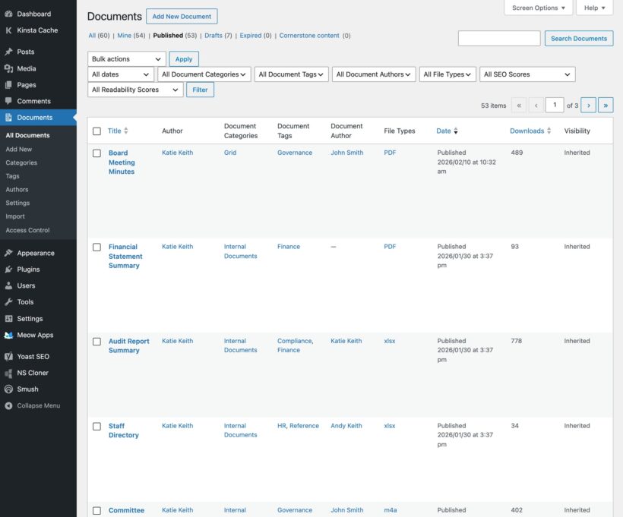Viewport: 623px width, 517px height.
Task: Click the Filter button
Action: tap(200, 90)
